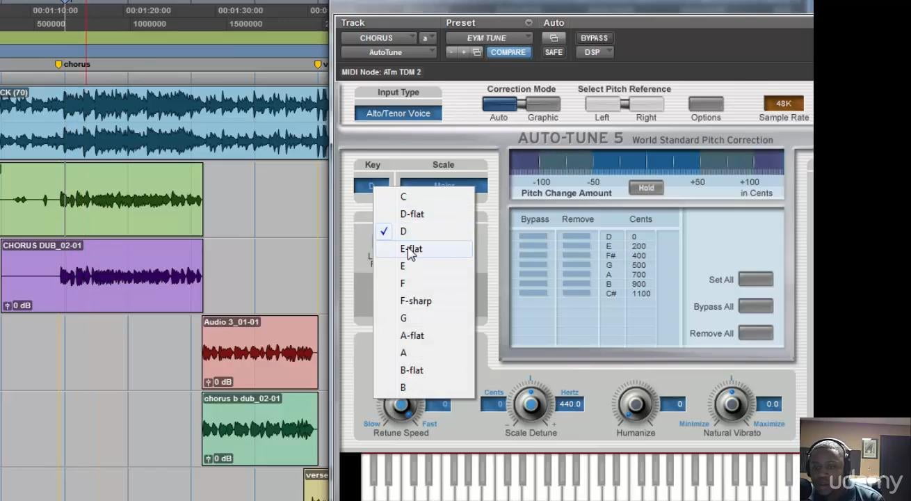The image size is (911, 501).
Task: Select the Audio 3_01-01 red clip
Action: tap(260, 352)
